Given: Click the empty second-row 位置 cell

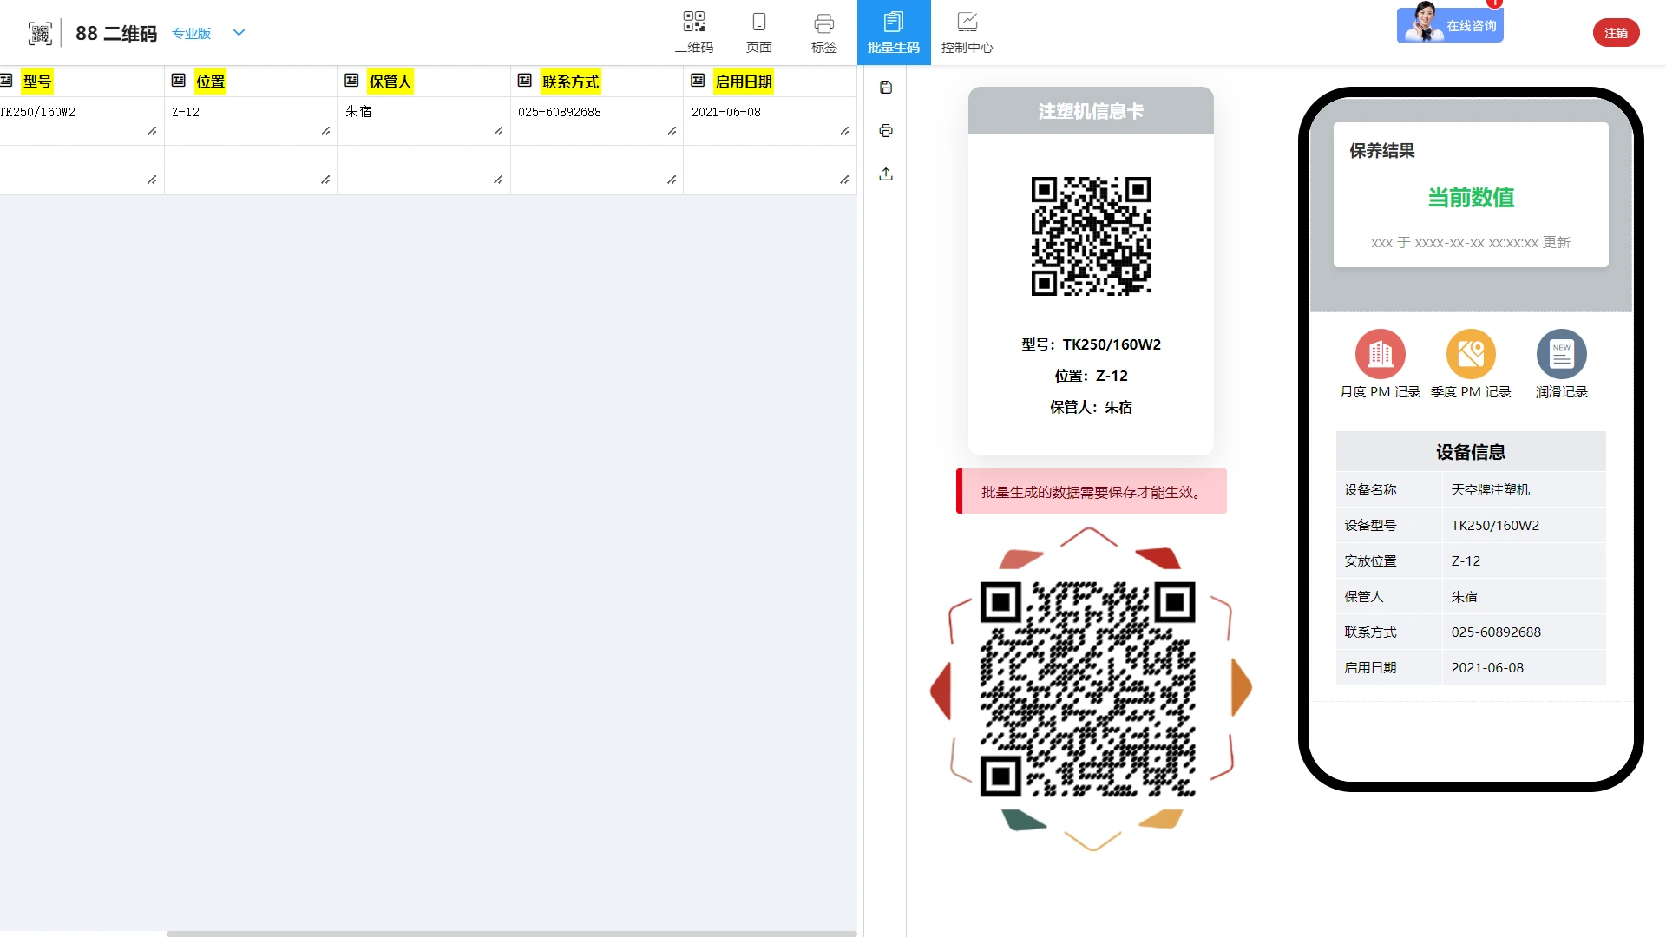Looking at the screenshot, I should [251, 169].
